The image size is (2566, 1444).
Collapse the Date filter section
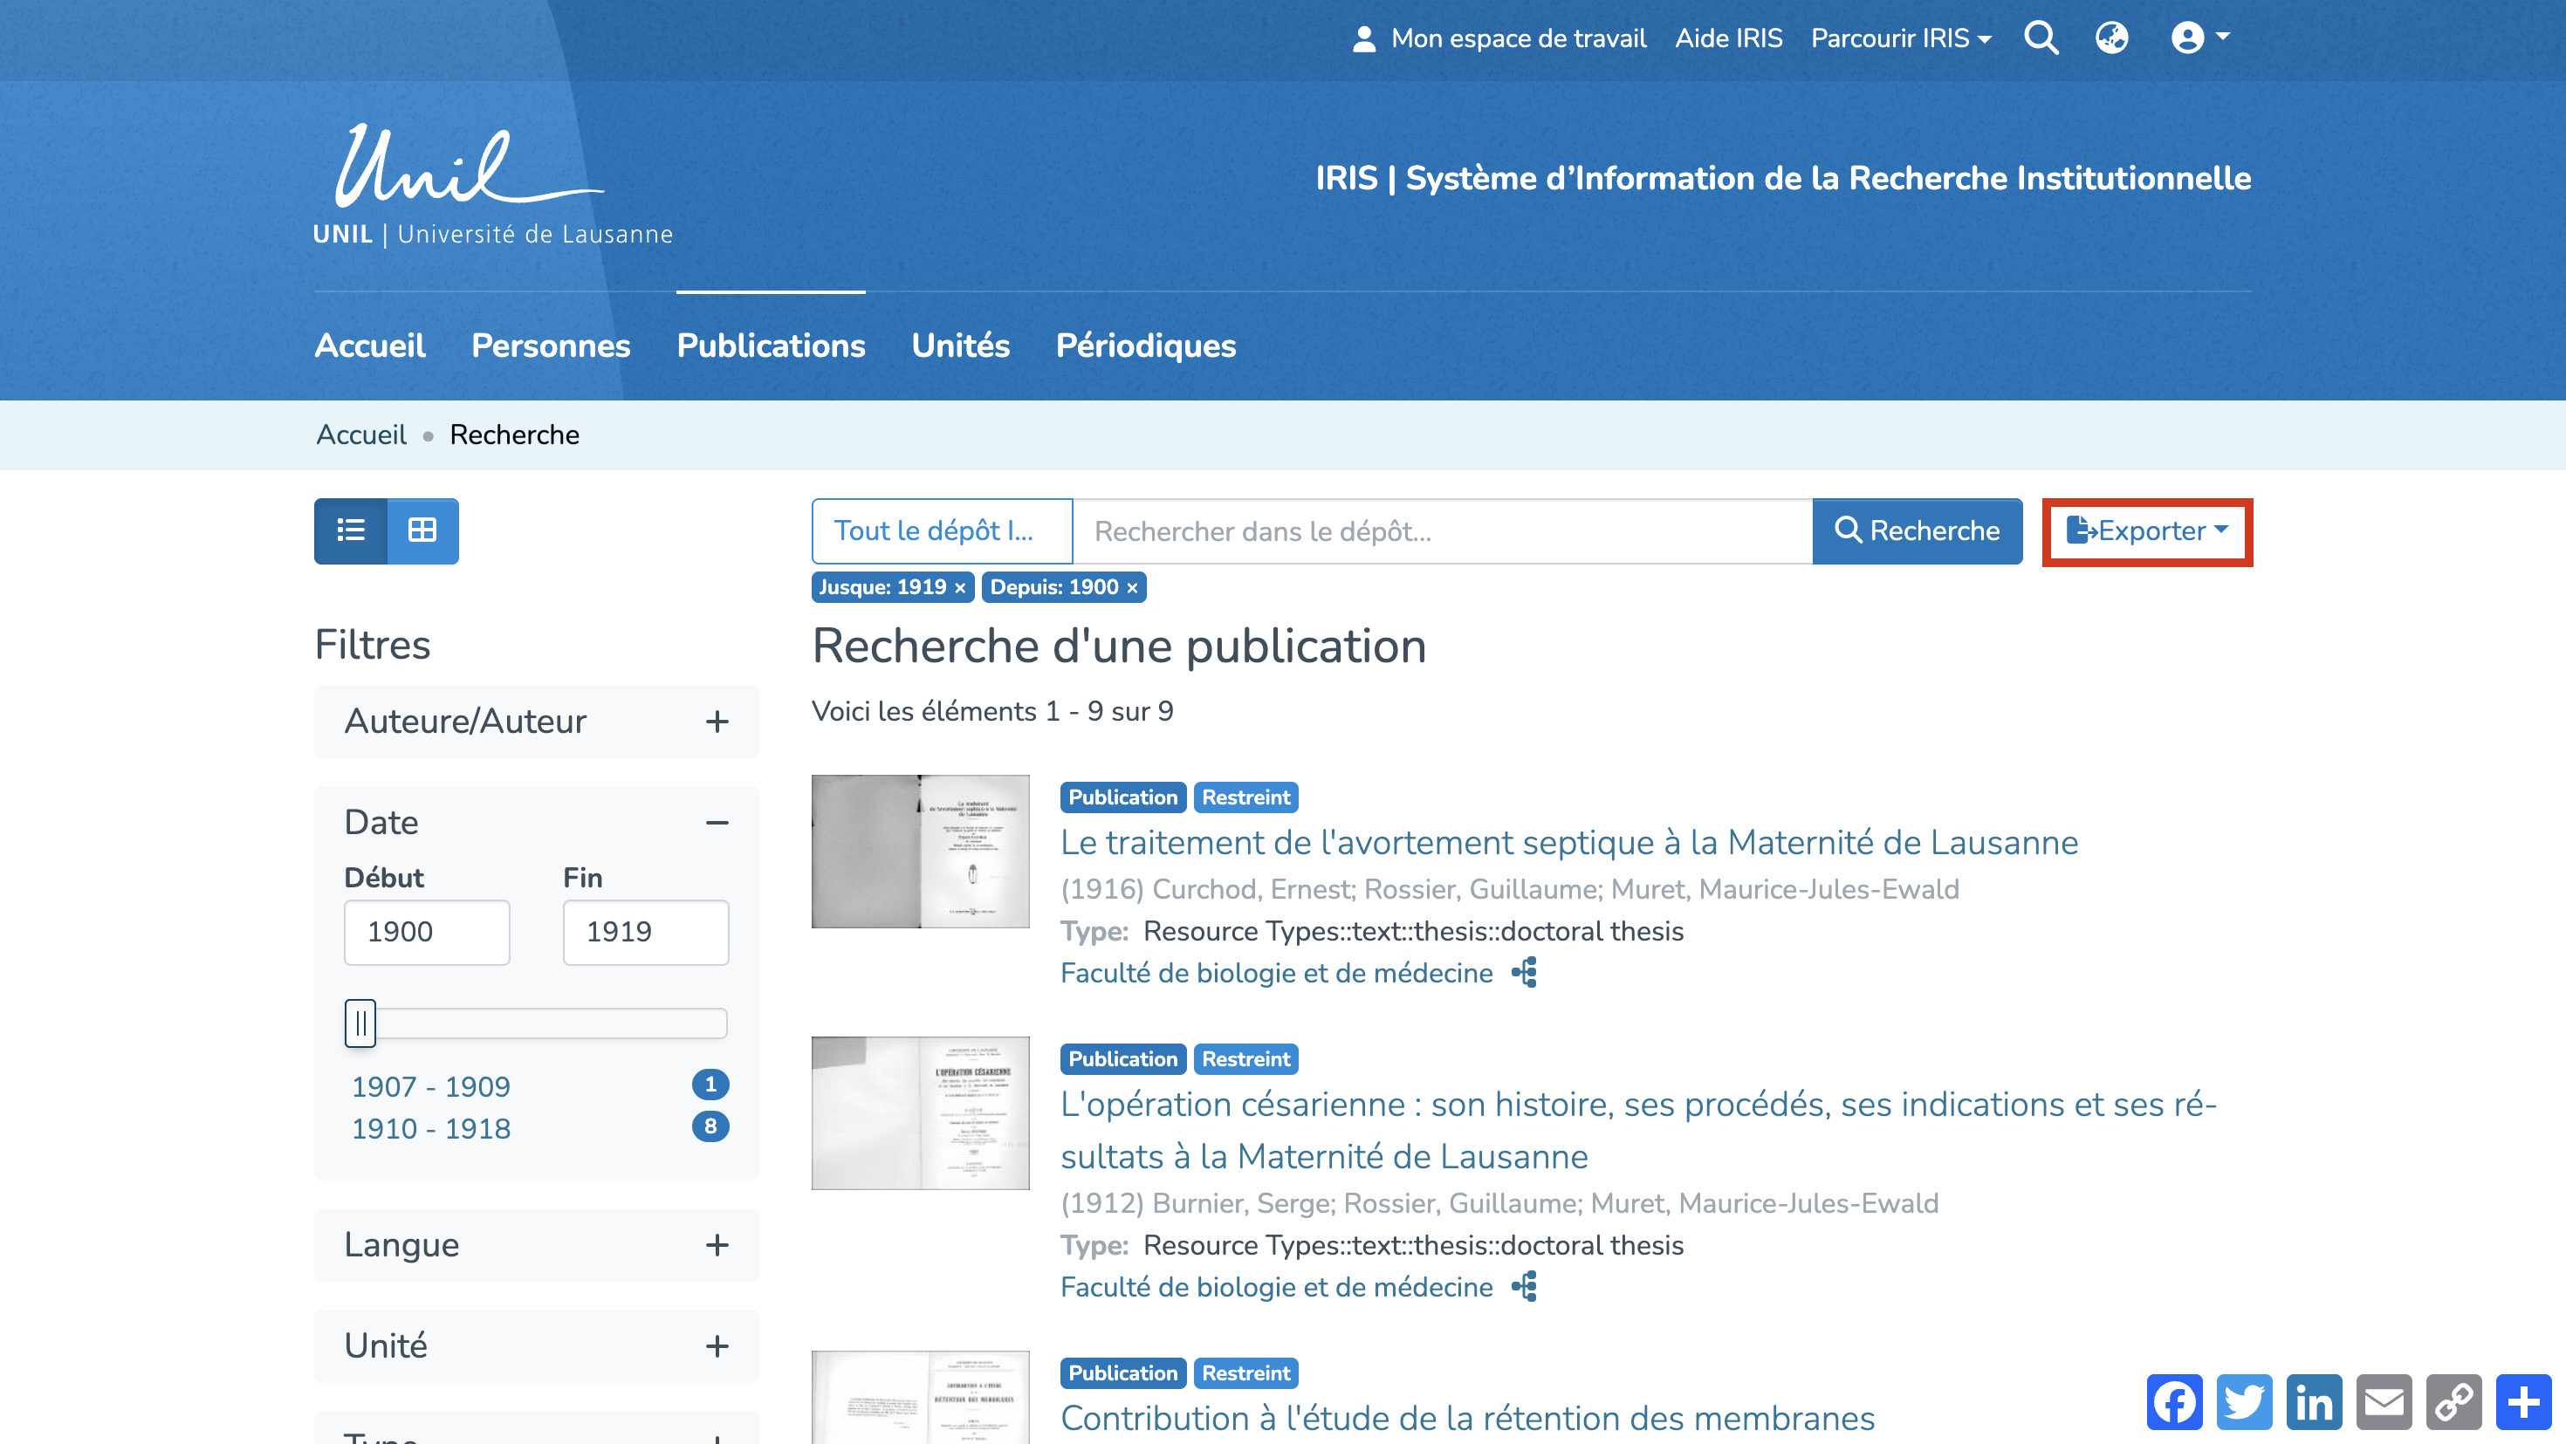click(717, 823)
